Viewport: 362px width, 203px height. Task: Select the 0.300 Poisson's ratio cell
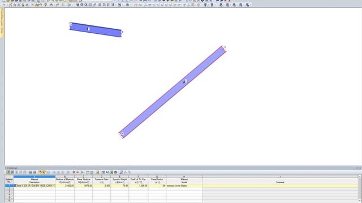click(x=102, y=186)
